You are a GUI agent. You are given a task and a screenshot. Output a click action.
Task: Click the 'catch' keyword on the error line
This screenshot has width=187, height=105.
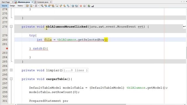[38, 48]
